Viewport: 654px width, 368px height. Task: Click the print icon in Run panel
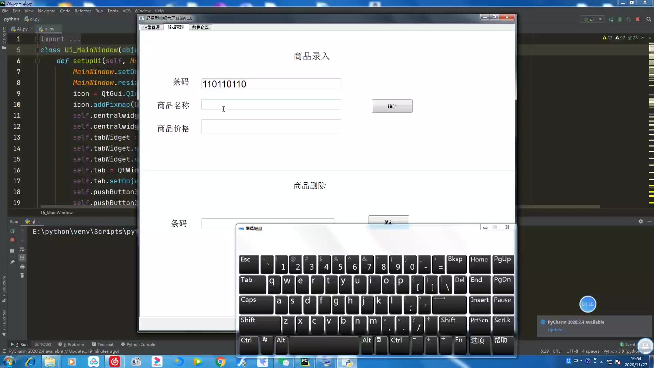[22, 266]
